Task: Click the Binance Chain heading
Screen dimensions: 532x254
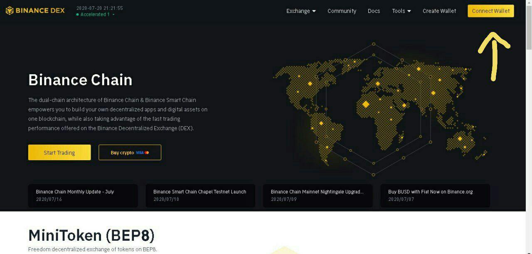Action: click(x=80, y=80)
